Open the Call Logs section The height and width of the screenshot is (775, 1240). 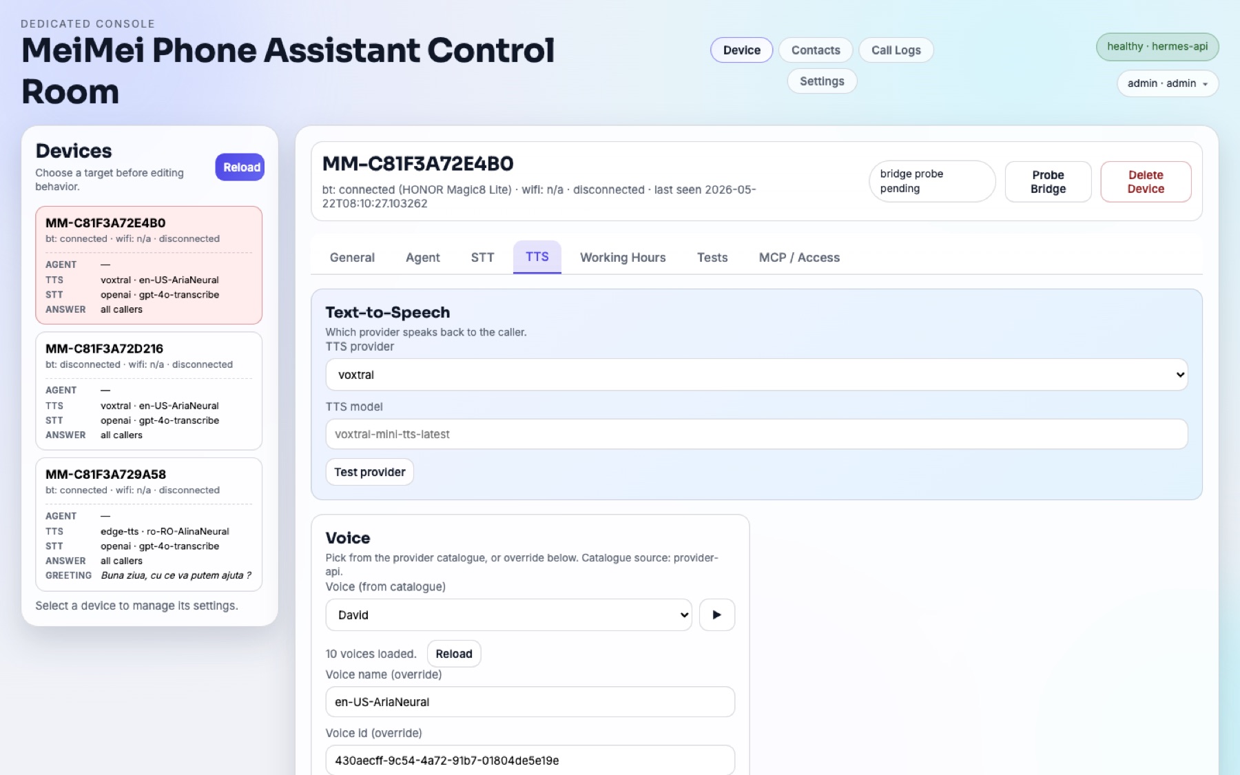[896, 50]
